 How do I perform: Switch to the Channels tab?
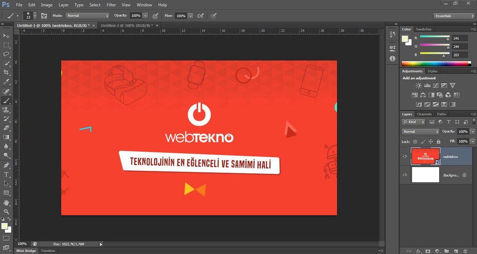coord(424,114)
